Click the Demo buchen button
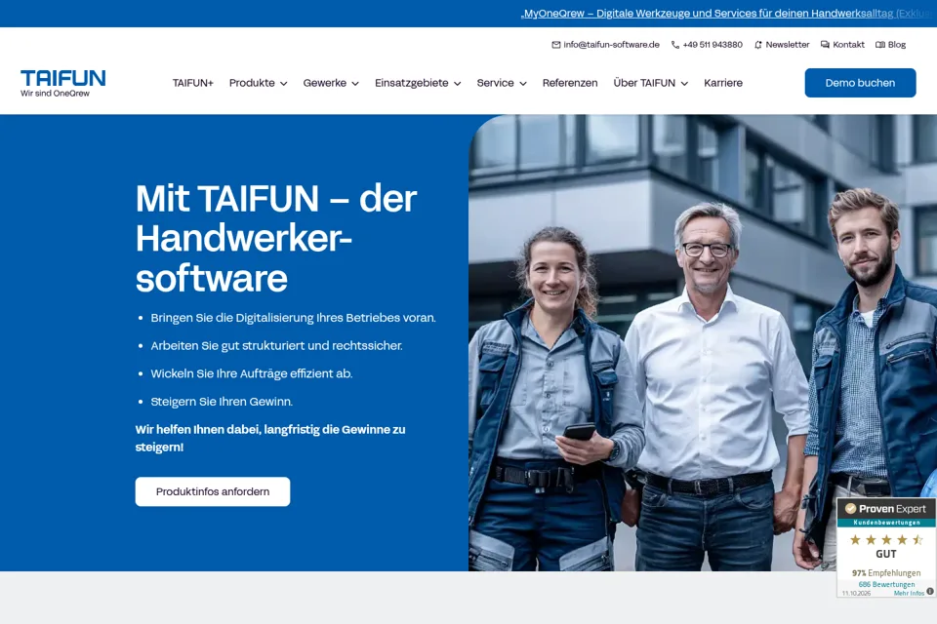The height and width of the screenshot is (624, 937). [x=860, y=83]
